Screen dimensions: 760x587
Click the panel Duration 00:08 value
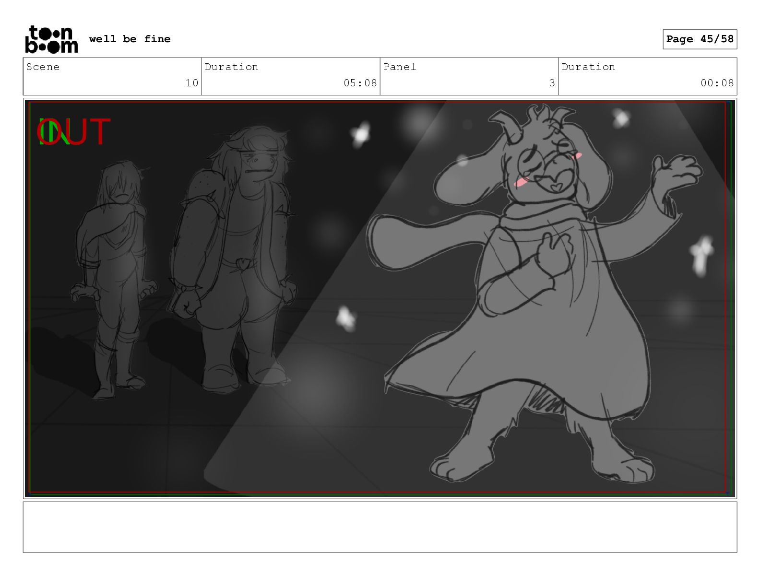pyautogui.click(x=717, y=83)
